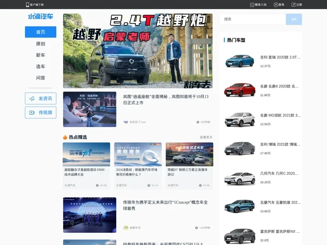Click the 几何汽车 几何C car image
327x245 pixels.
240,179
